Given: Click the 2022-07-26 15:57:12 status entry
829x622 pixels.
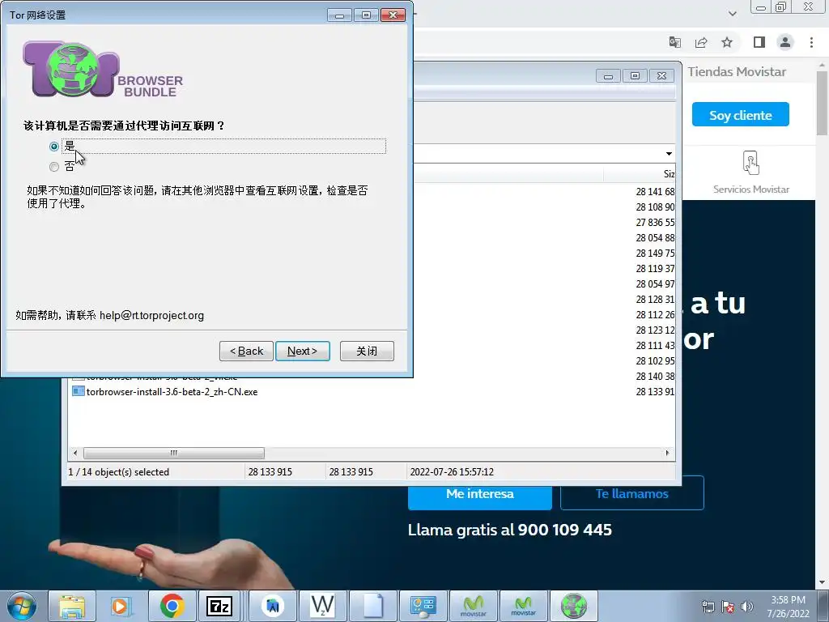Looking at the screenshot, I should (452, 472).
